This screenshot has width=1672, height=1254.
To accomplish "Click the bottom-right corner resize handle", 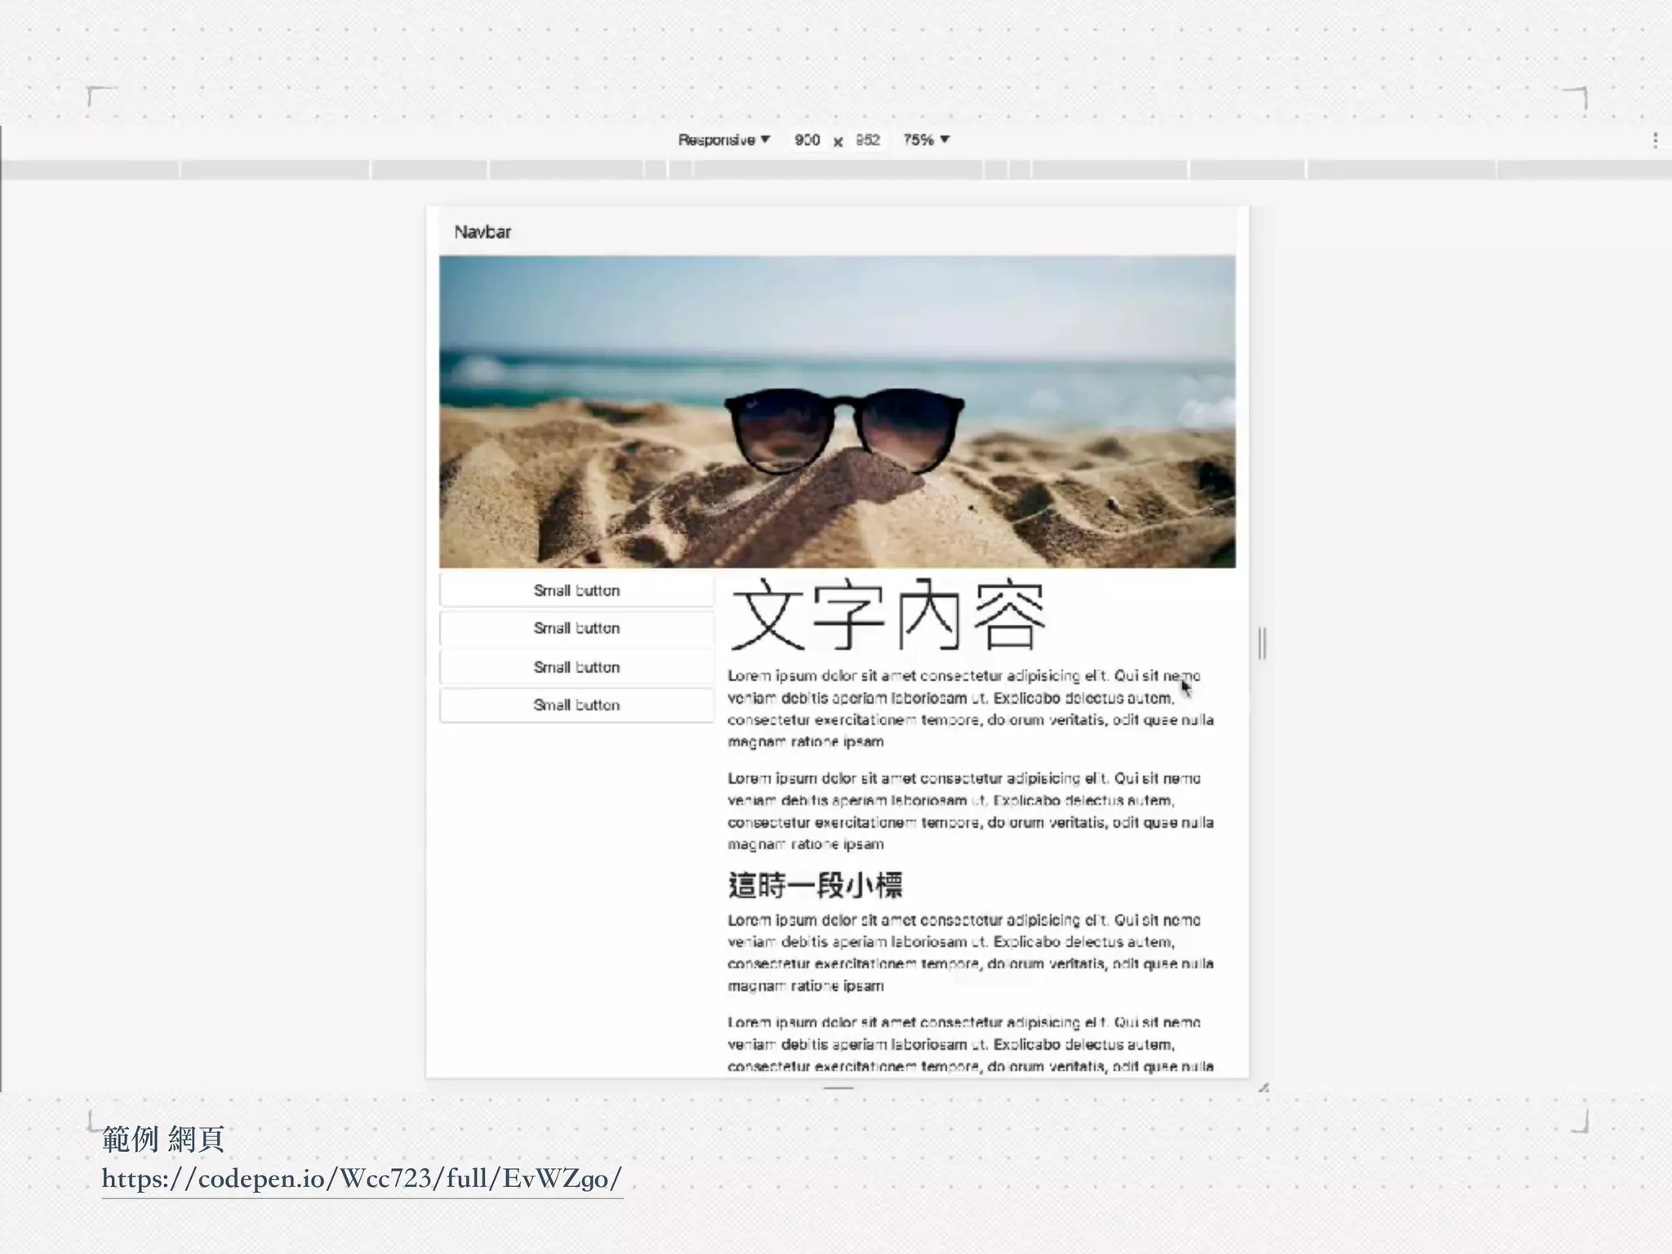I will tap(1264, 1087).
